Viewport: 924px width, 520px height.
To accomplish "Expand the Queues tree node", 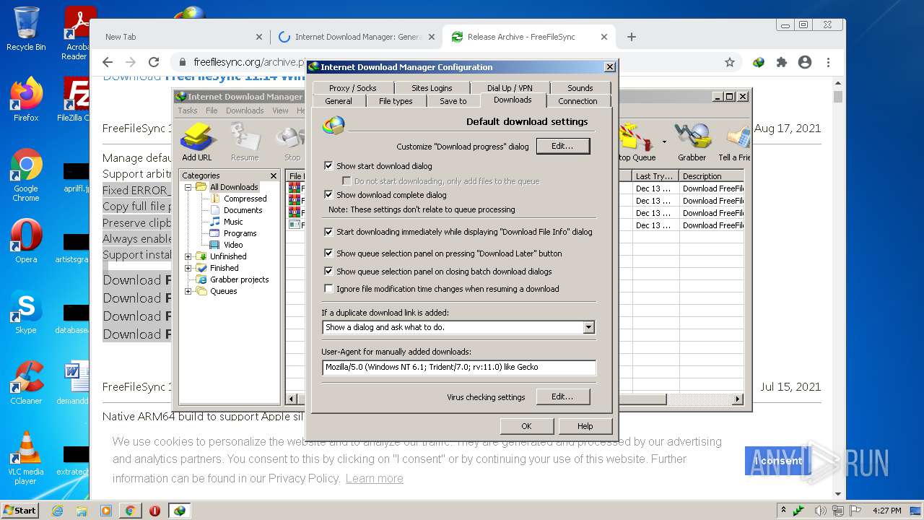I will 188,291.
